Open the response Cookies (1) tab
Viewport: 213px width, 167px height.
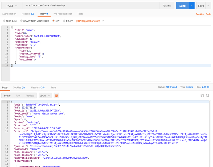tap(19, 88)
